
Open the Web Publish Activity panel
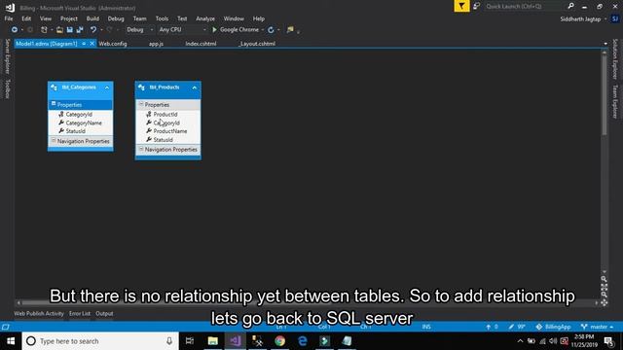pos(39,313)
